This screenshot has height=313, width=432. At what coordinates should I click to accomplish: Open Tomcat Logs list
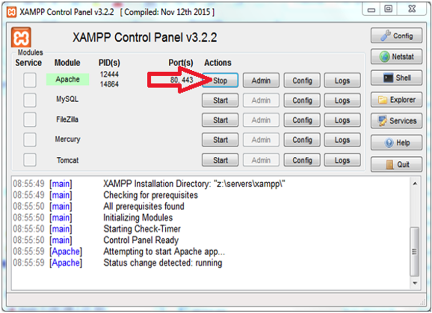(342, 160)
